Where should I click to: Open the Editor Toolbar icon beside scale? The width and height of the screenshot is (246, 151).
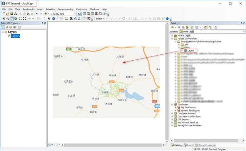click(x=80, y=14)
